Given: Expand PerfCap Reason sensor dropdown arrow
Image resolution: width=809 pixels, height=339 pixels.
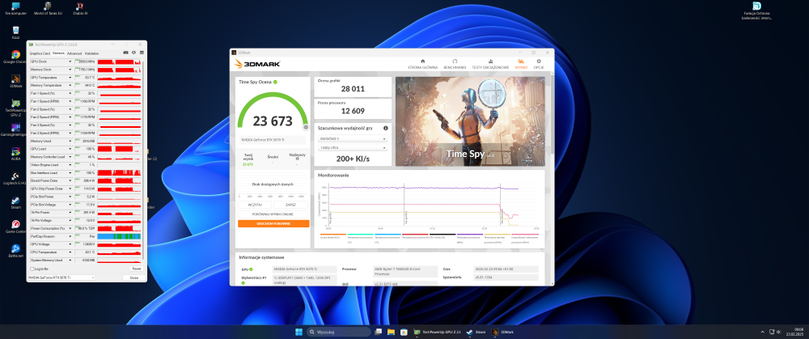Looking at the screenshot, I should pyautogui.click(x=70, y=235).
